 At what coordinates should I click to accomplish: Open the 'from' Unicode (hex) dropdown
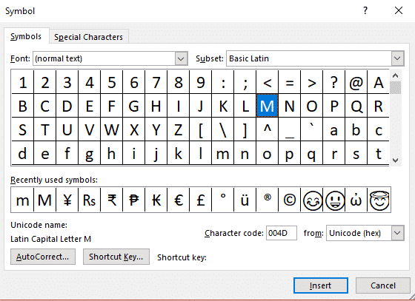pyautogui.click(x=397, y=233)
